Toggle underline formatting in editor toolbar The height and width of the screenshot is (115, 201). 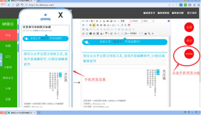[104, 21]
